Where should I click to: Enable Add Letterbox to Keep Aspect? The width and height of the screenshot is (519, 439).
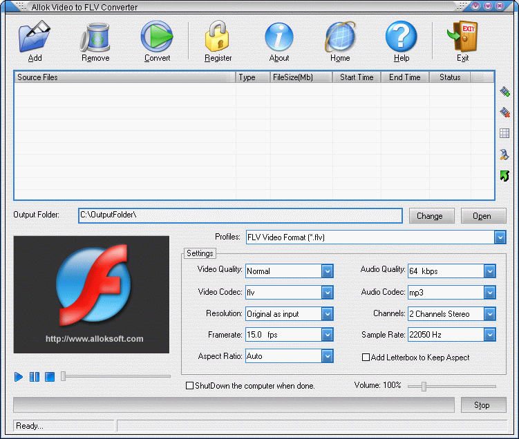tap(366, 358)
